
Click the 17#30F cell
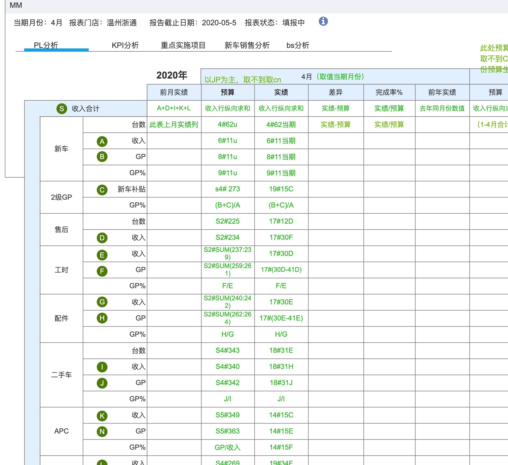281,238
